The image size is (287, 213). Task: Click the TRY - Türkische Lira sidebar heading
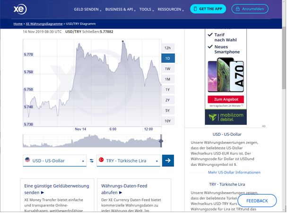pos(227,184)
